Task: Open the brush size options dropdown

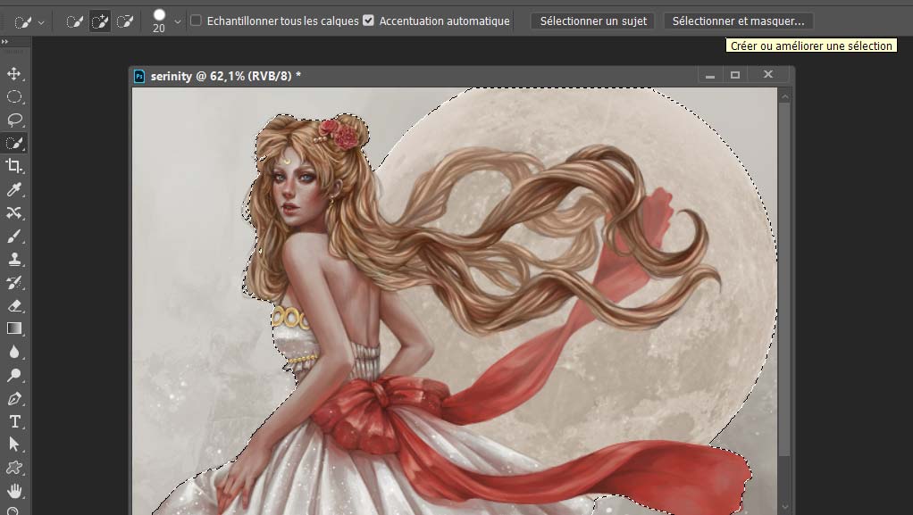Action: point(178,21)
